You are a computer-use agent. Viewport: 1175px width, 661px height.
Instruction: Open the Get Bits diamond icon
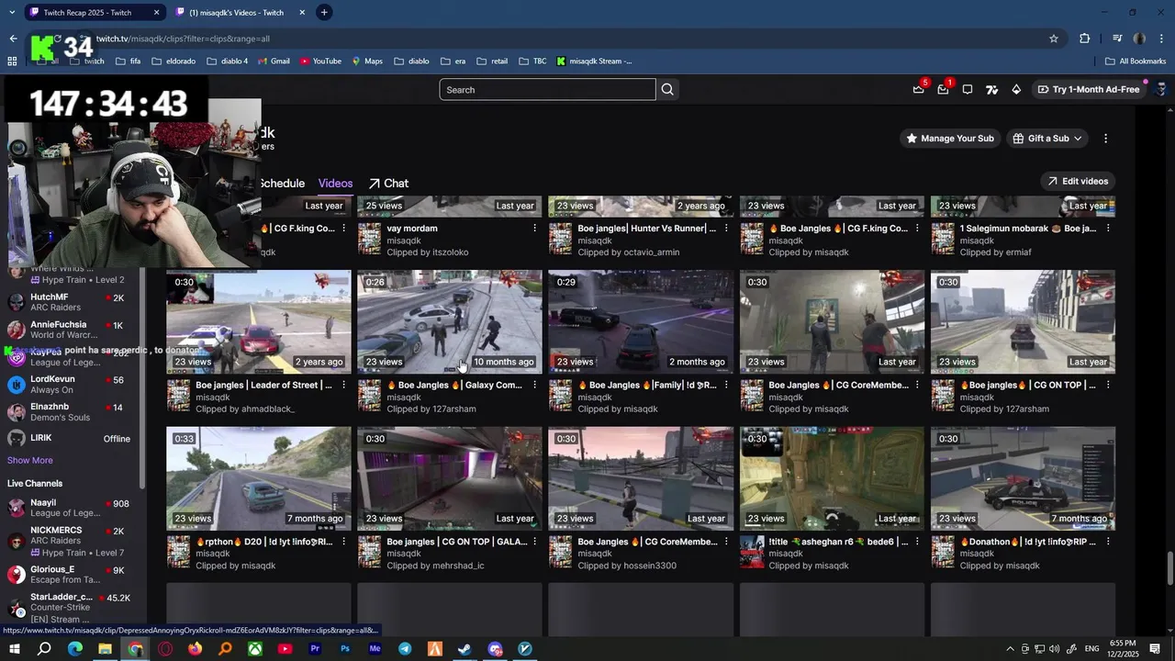[x=1016, y=89]
